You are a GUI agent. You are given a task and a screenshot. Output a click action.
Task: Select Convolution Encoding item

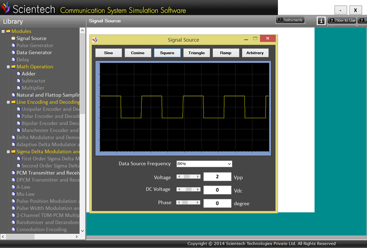[42, 230]
